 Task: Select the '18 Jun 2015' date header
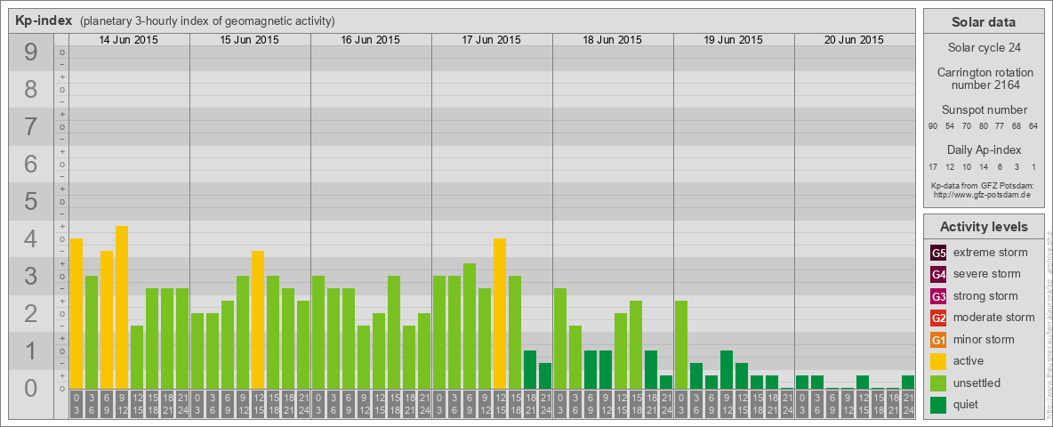[613, 40]
